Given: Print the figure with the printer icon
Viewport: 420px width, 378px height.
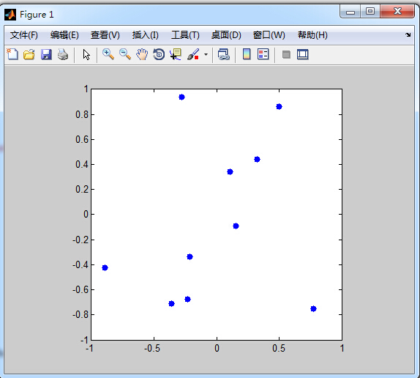Looking at the screenshot, I should (x=63, y=54).
